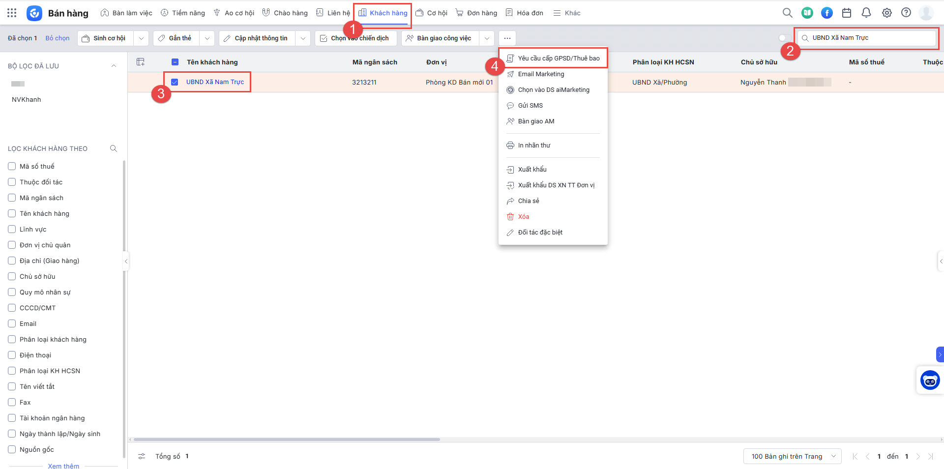
Task: Check the Mã số thuế filter
Action: pos(12,166)
